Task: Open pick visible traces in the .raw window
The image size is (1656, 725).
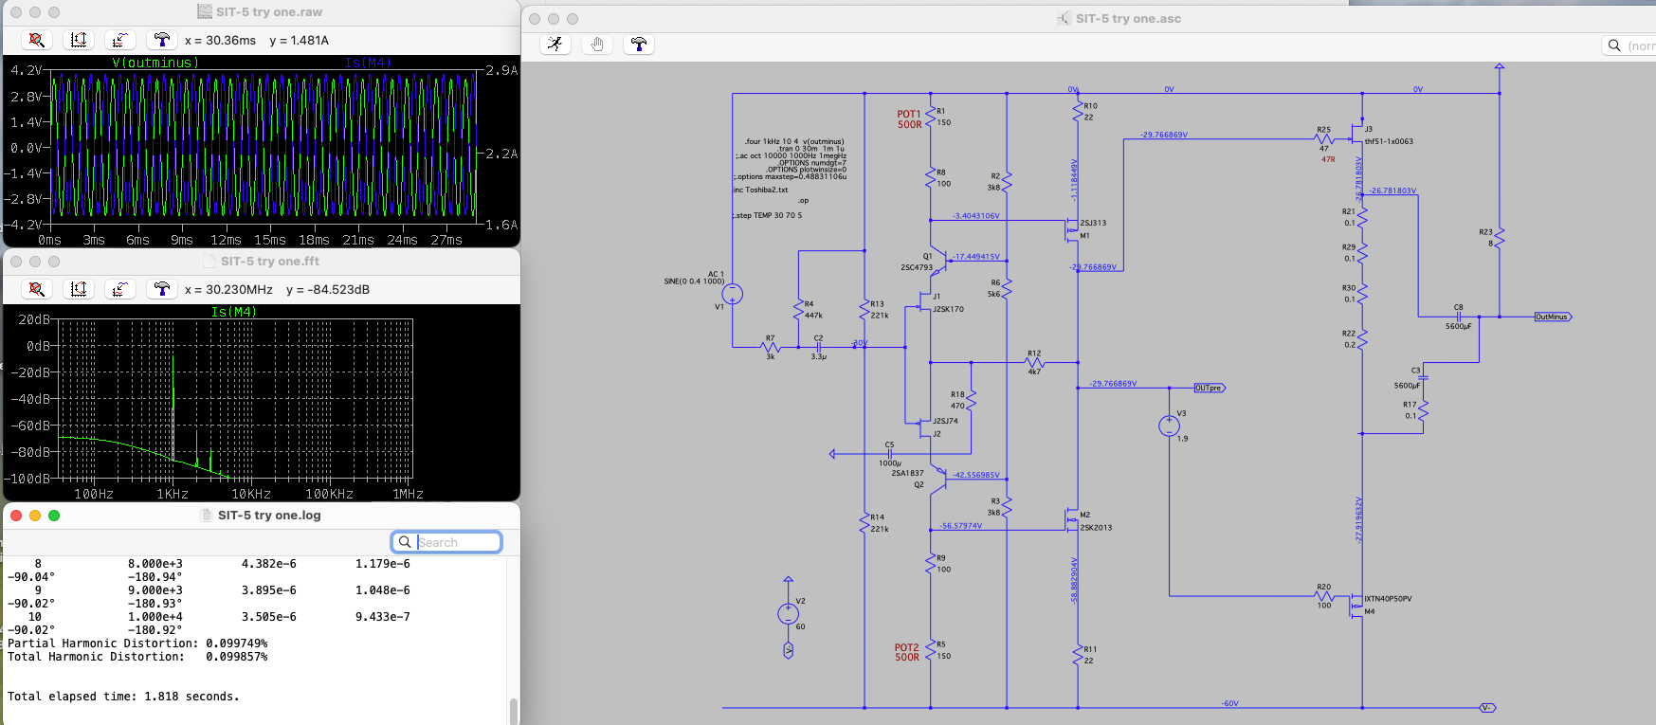Action: click(x=119, y=40)
